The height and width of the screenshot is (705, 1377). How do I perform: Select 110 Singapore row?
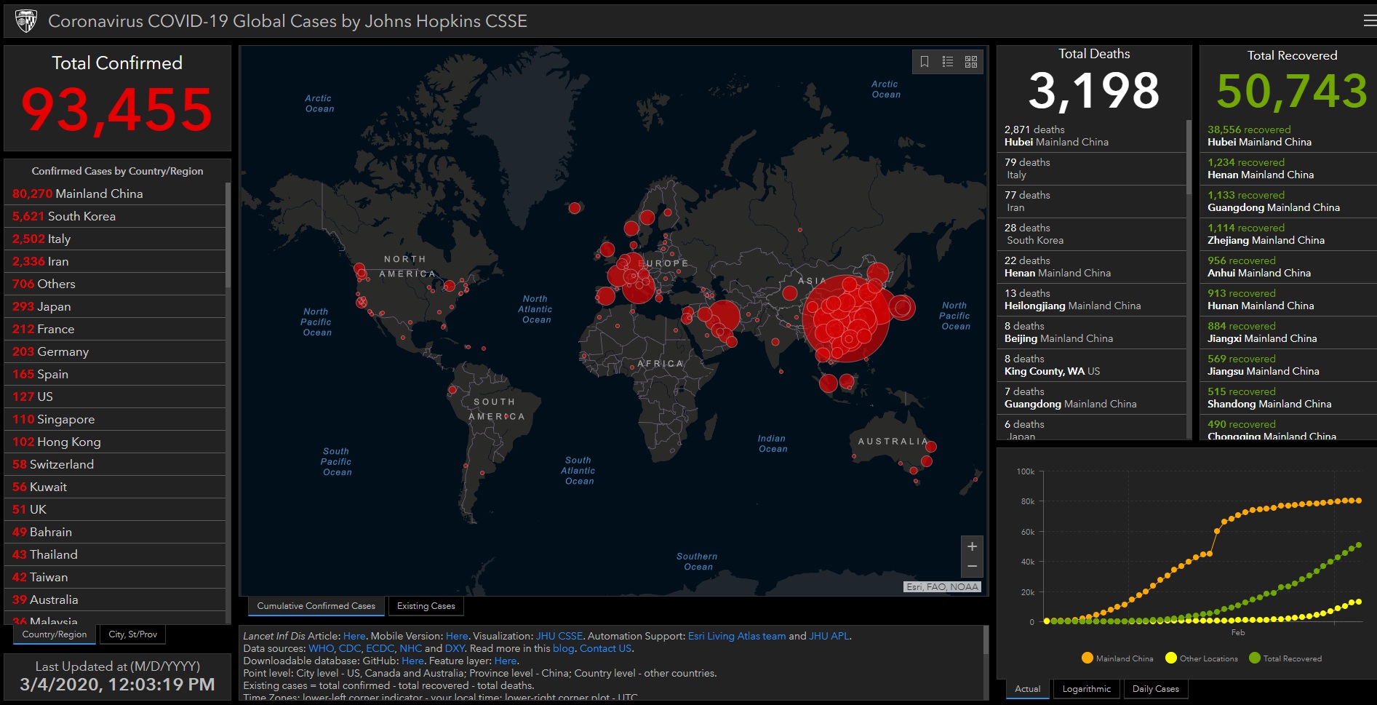pos(115,419)
